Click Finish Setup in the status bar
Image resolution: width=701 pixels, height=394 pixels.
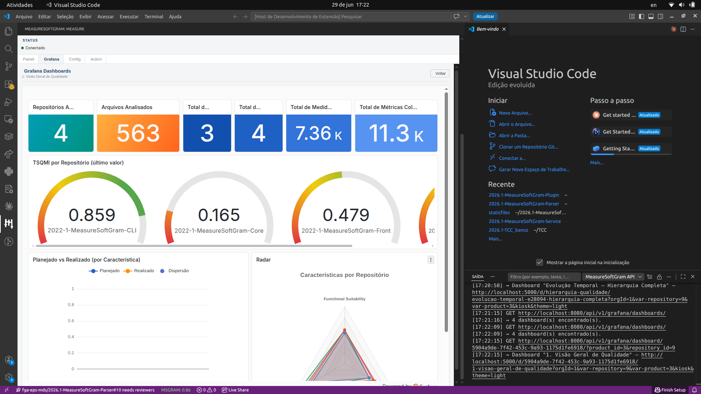pyautogui.click(x=670, y=390)
